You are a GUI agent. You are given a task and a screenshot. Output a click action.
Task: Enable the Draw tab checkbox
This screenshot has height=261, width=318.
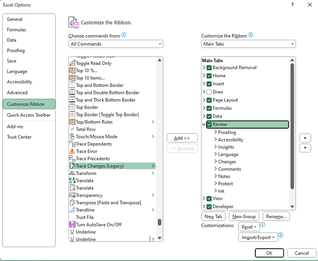tap(209, 92)
